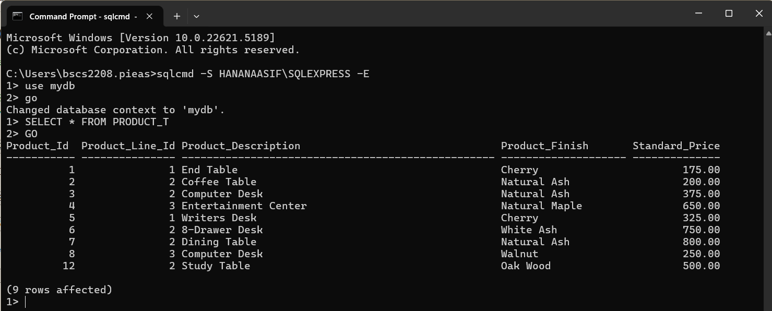Click empty title bar area beside tabs
This screenshot has height=311, width=772.
point(444,14)
